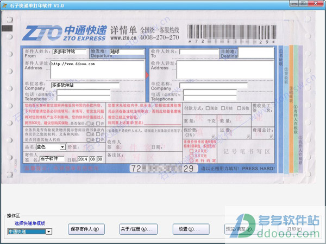Viewport: 326px width, 244px height.
Task: Click the recipient address box
Action: (x=225, y=70)
